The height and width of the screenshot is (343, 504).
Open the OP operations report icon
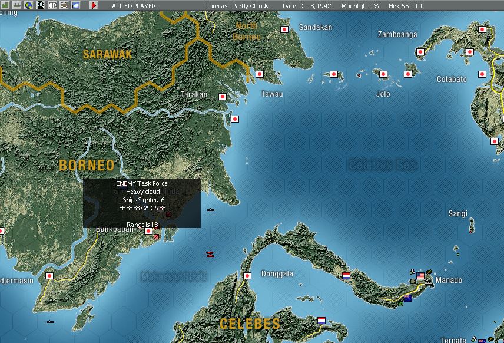tap(52, 5)
